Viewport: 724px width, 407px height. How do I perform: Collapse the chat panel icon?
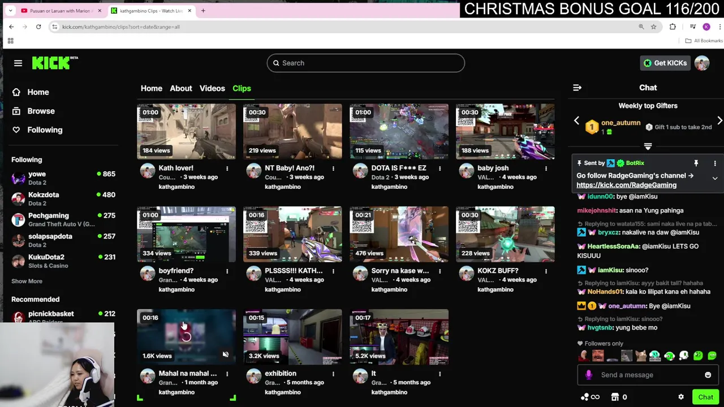click(x=577, y=88)
